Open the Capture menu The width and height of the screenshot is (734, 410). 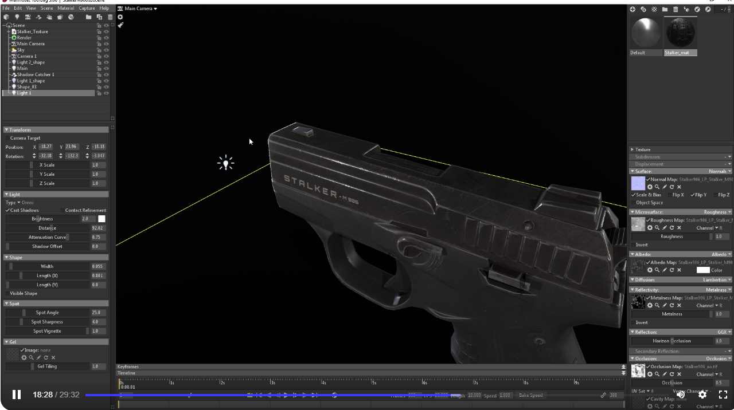point(87,9)
